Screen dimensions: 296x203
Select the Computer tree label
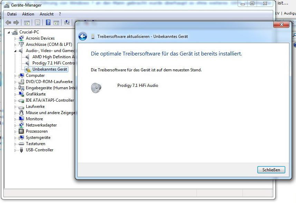click(35, 75)
